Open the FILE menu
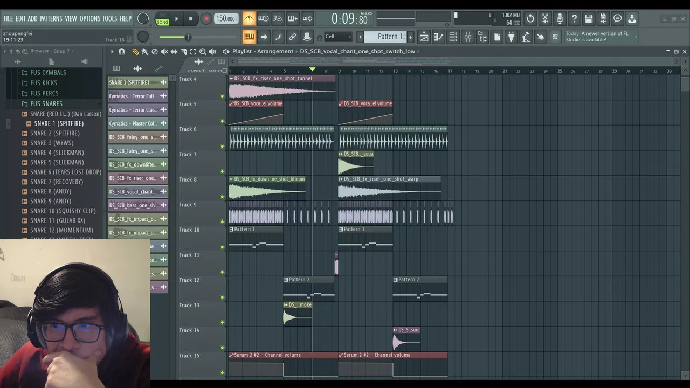Screen dimensions: 690x388 (x=8, y=18)
